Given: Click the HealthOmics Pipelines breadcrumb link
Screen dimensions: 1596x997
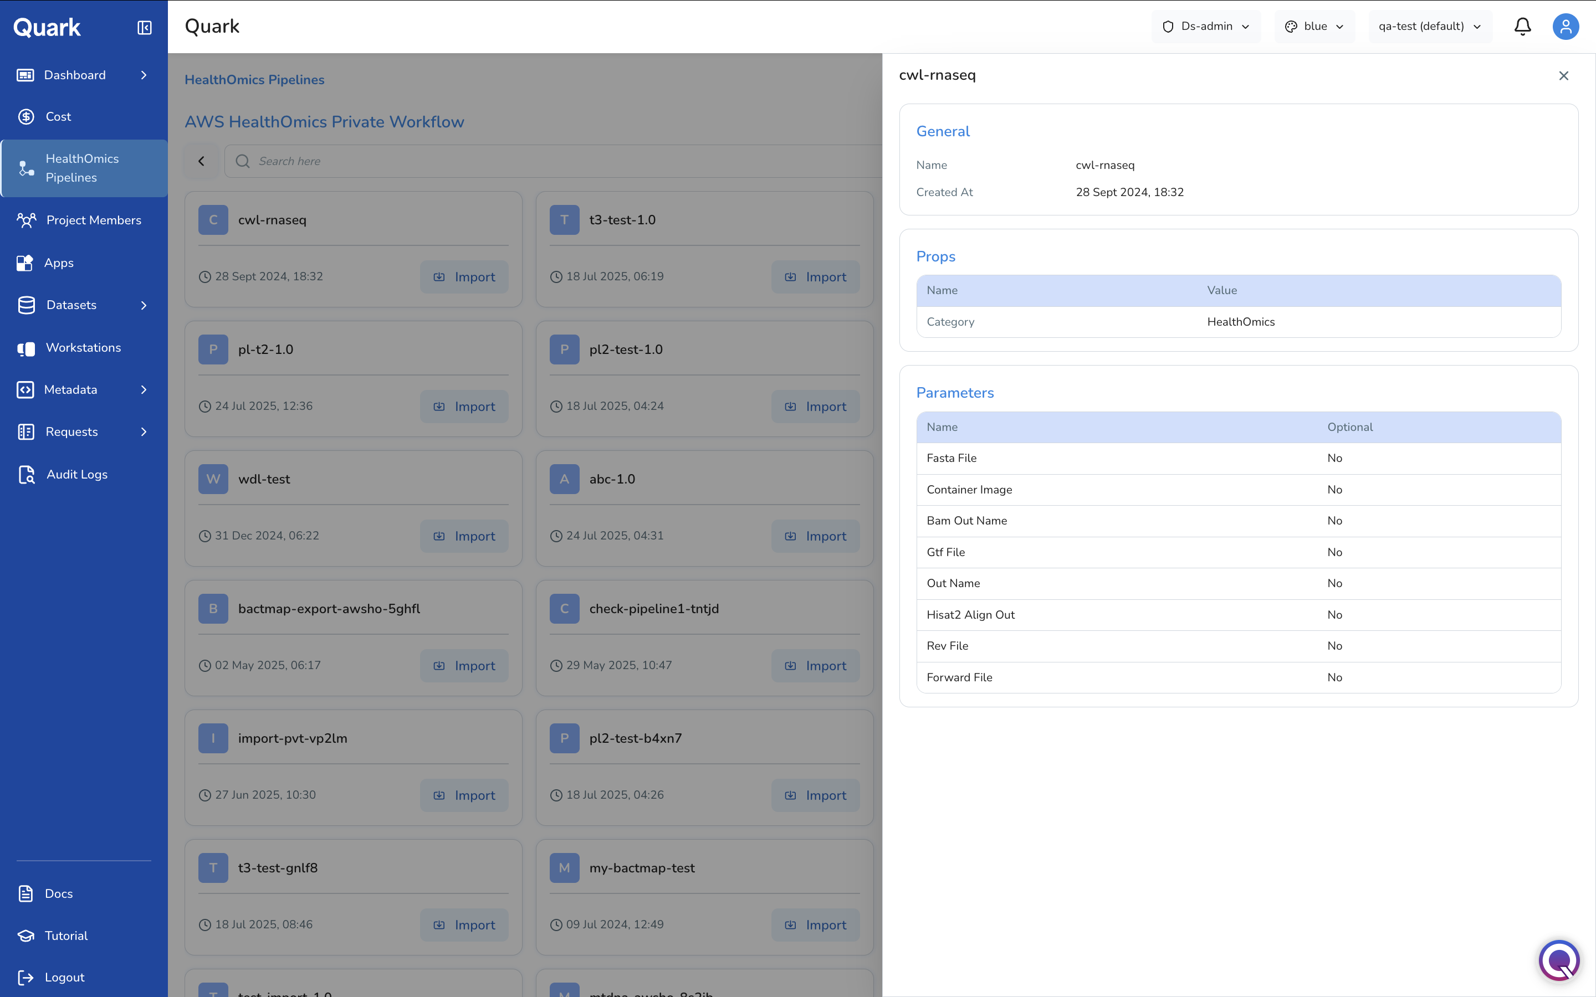Looking at the screenshot, I should [x=254, y=80].
